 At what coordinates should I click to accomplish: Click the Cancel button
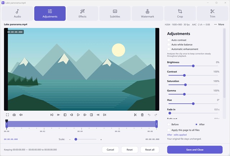pyautogui.click(x=110, y=150)
